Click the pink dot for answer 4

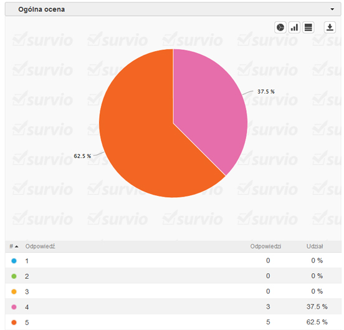pos(14,307)
